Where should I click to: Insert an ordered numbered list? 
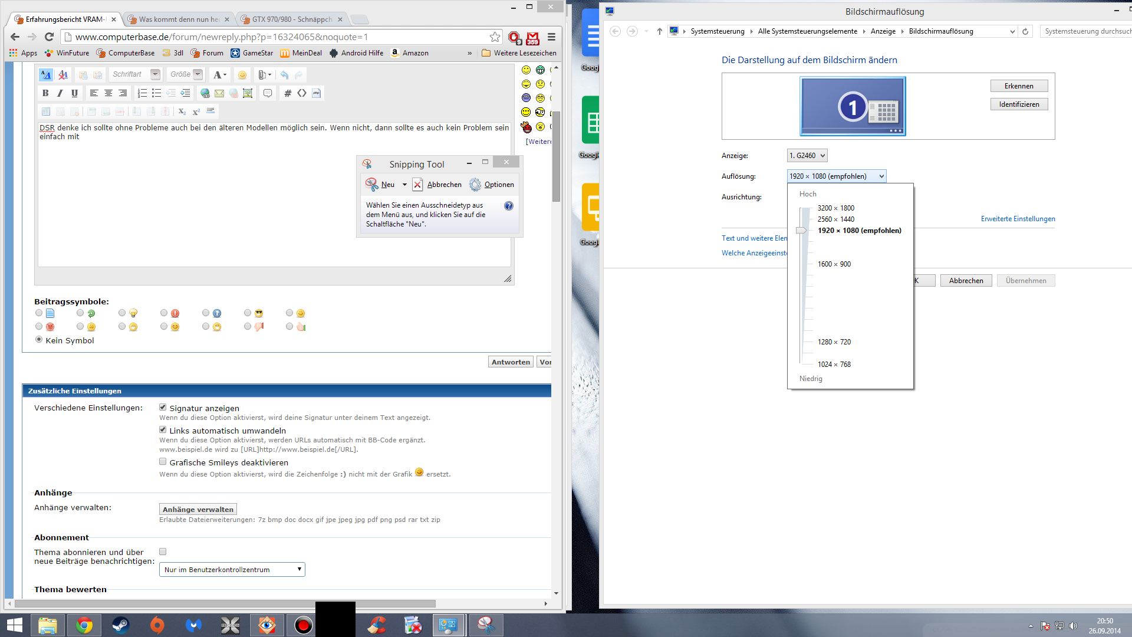(142, 93)
